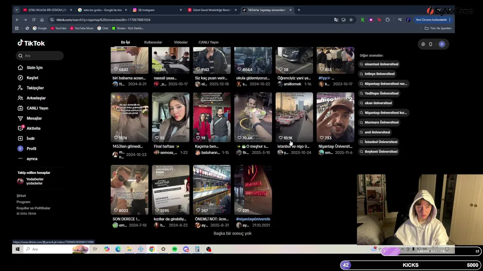
Task: Open Arkadaşlar page
Action: 32,98
